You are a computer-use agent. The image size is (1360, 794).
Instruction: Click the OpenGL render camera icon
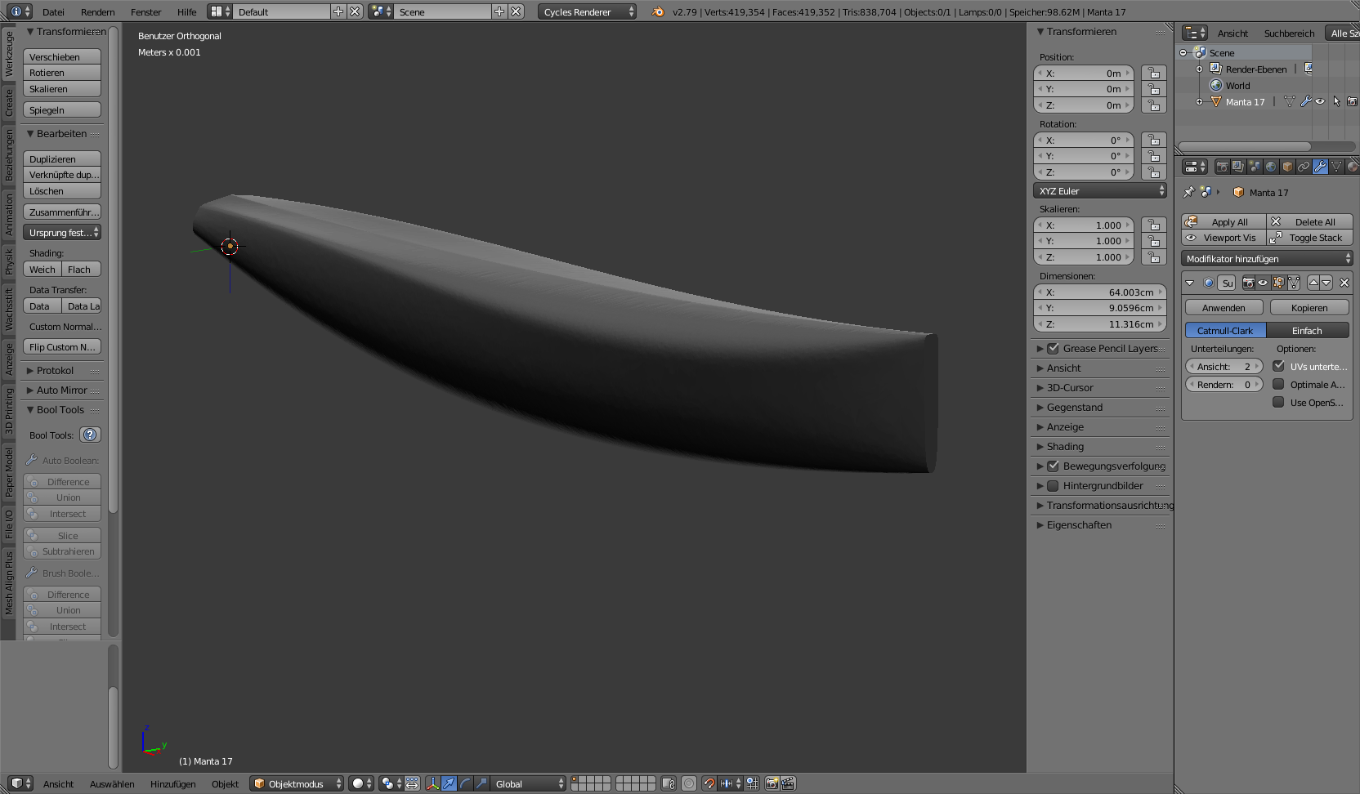pyautogui.click(x=772, y=783)
